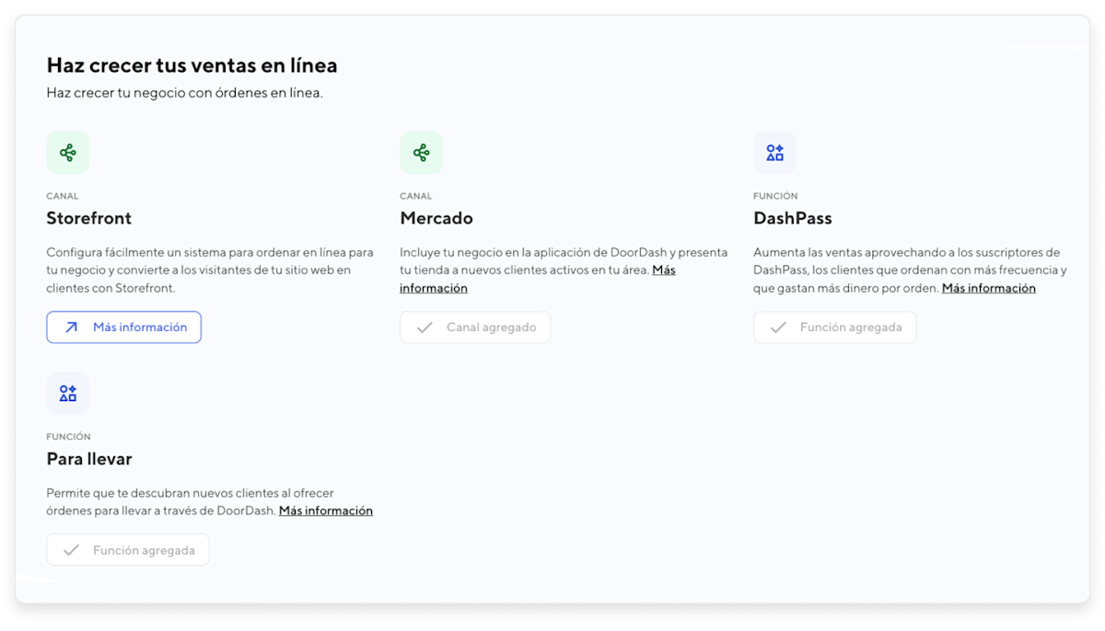Open the Más información link in DashPass
Viewport: 1105px width, 631px height.
click(989, 288)
